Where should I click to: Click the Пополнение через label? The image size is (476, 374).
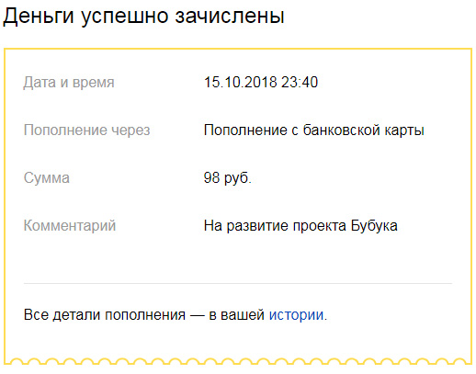tap(87, 130)
